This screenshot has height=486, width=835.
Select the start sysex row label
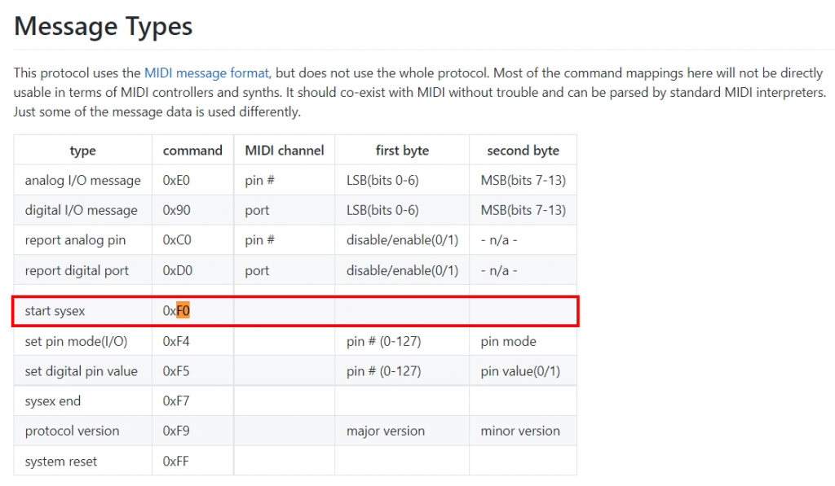coord(55,311)
